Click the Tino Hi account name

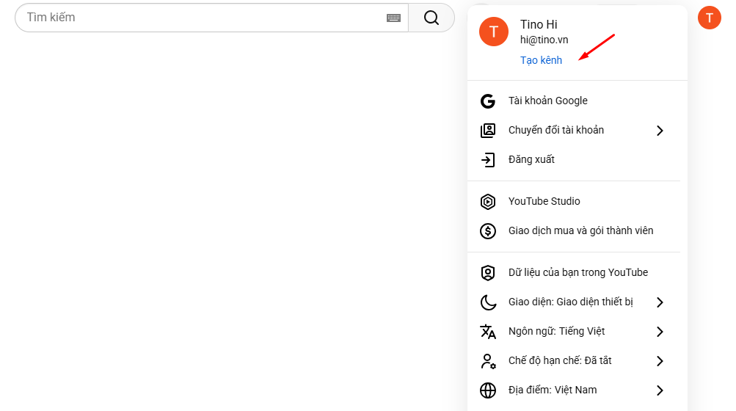point(539,24)
